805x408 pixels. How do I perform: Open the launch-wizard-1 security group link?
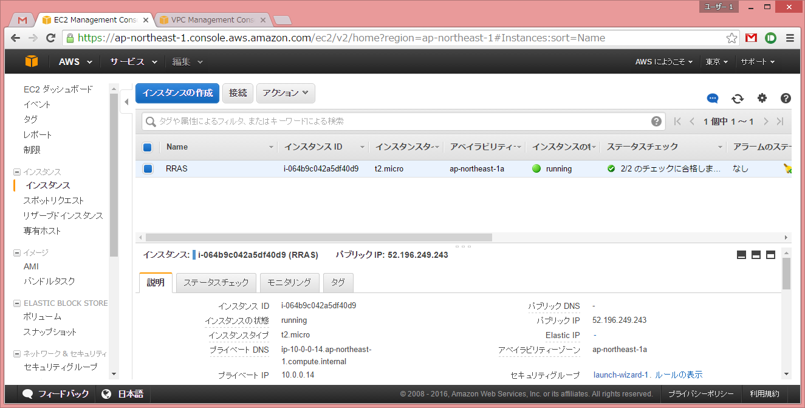(621, 375)
